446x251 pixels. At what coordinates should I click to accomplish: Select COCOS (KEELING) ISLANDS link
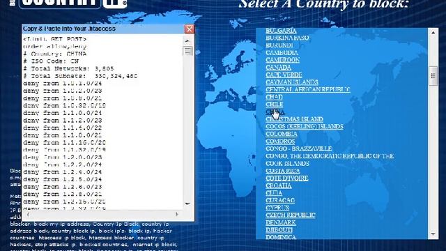(305, 127)
